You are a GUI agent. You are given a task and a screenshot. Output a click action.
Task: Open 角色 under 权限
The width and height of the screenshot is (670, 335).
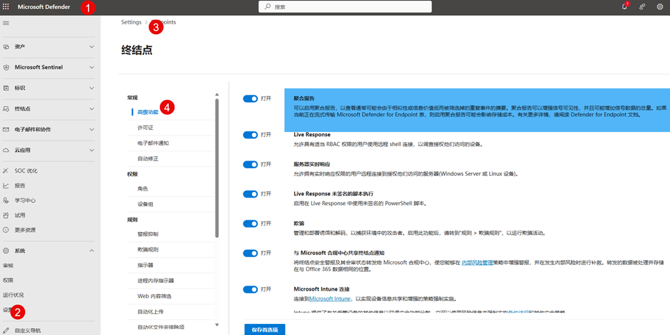click(142, 188)
